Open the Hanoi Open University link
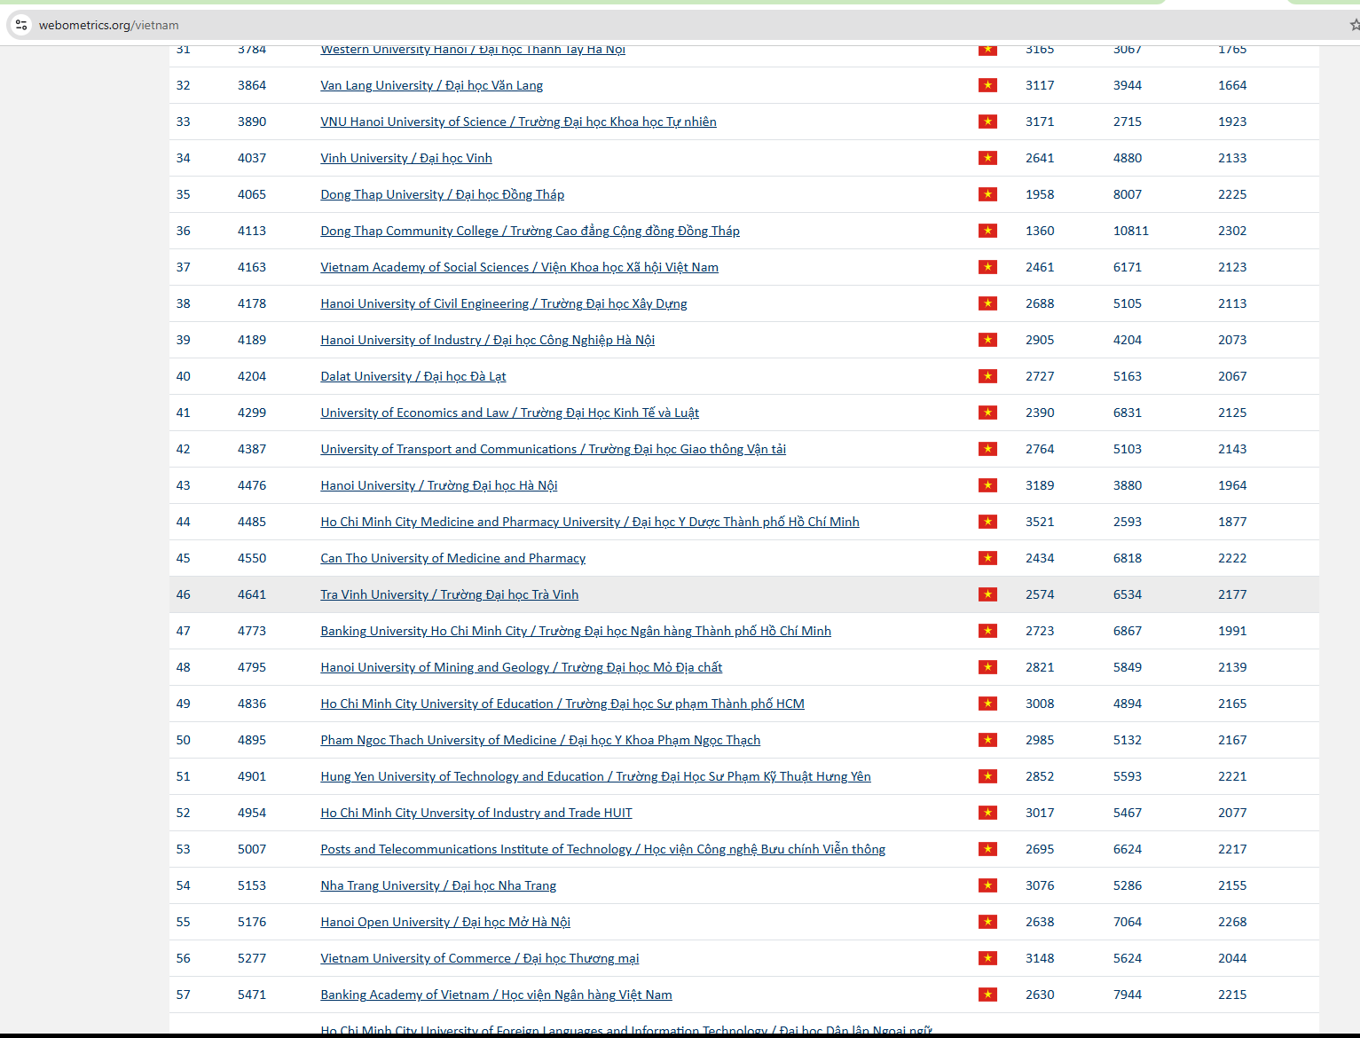Image resolution: width=1360 pixels, height=1038 pixels. coord(445,922)
